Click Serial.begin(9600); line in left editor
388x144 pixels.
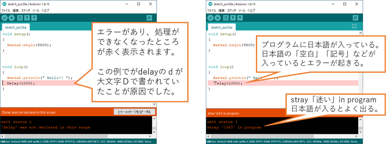point(29,45)
